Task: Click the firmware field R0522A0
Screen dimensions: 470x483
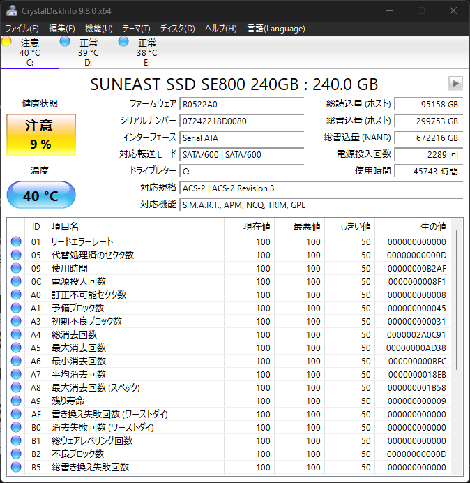Action: 242,105
